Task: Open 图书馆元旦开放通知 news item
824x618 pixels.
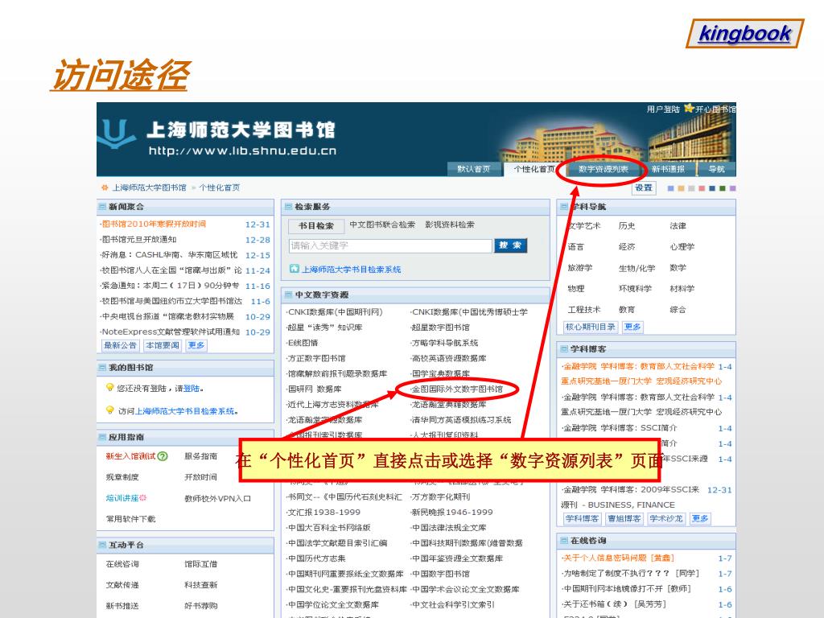Action: pos(138,239)
